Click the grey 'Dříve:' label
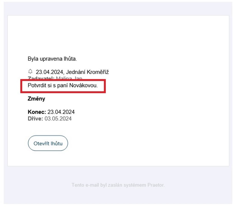This screenshot has height=207, width=233. [x=35, y=119]
